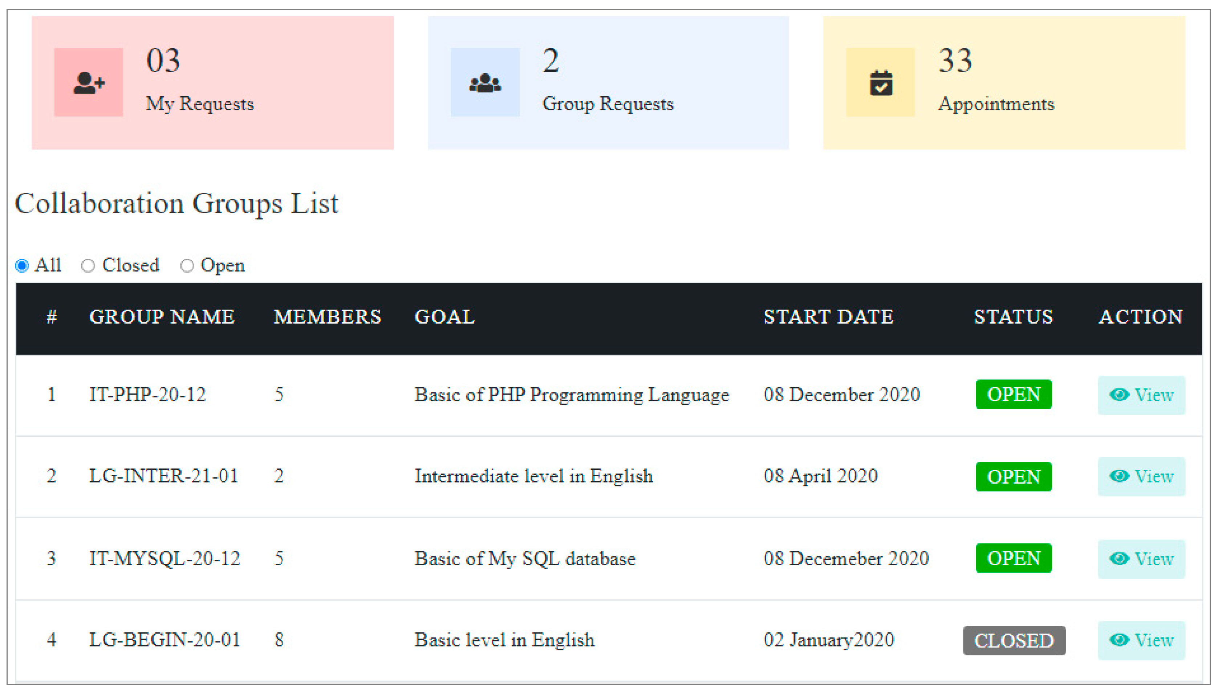Click the View button for Intermediate level in English
The height and width of the screenshot is (694, 1222).
pos(1141,476)
